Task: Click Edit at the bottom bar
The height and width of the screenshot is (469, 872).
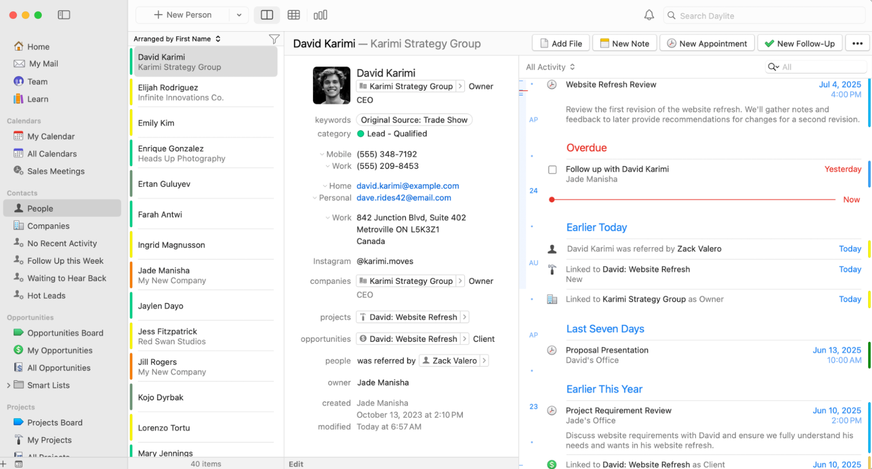Action: pos(296,464)
